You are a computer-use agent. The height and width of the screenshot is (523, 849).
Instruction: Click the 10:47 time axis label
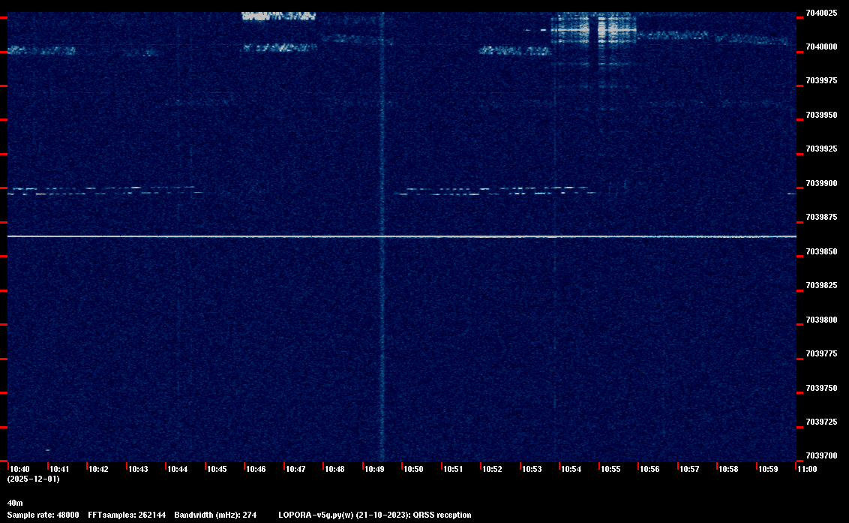coord(295,469)
